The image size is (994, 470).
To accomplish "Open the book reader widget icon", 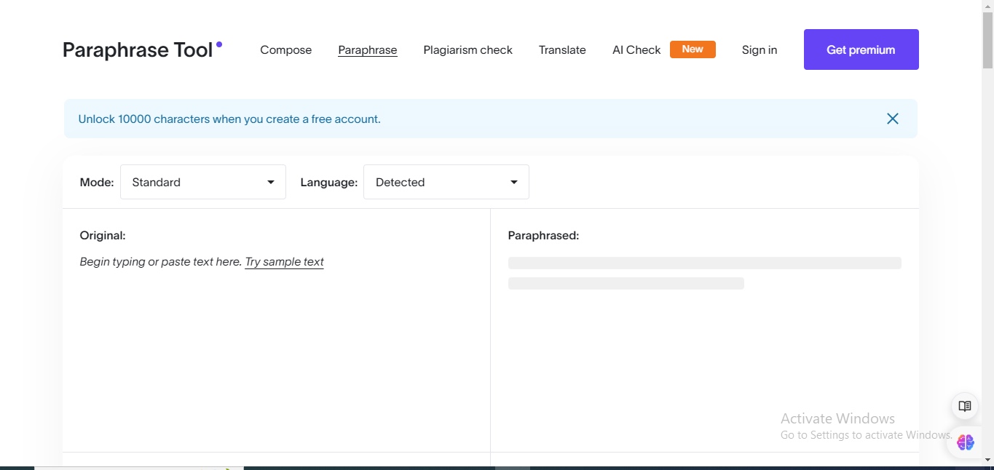I will pyautogui.click(x=964, y=406).
